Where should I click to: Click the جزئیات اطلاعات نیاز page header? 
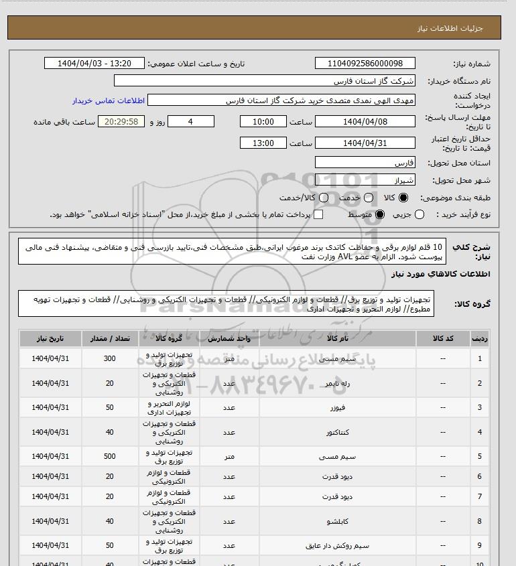tap(450, 28)
